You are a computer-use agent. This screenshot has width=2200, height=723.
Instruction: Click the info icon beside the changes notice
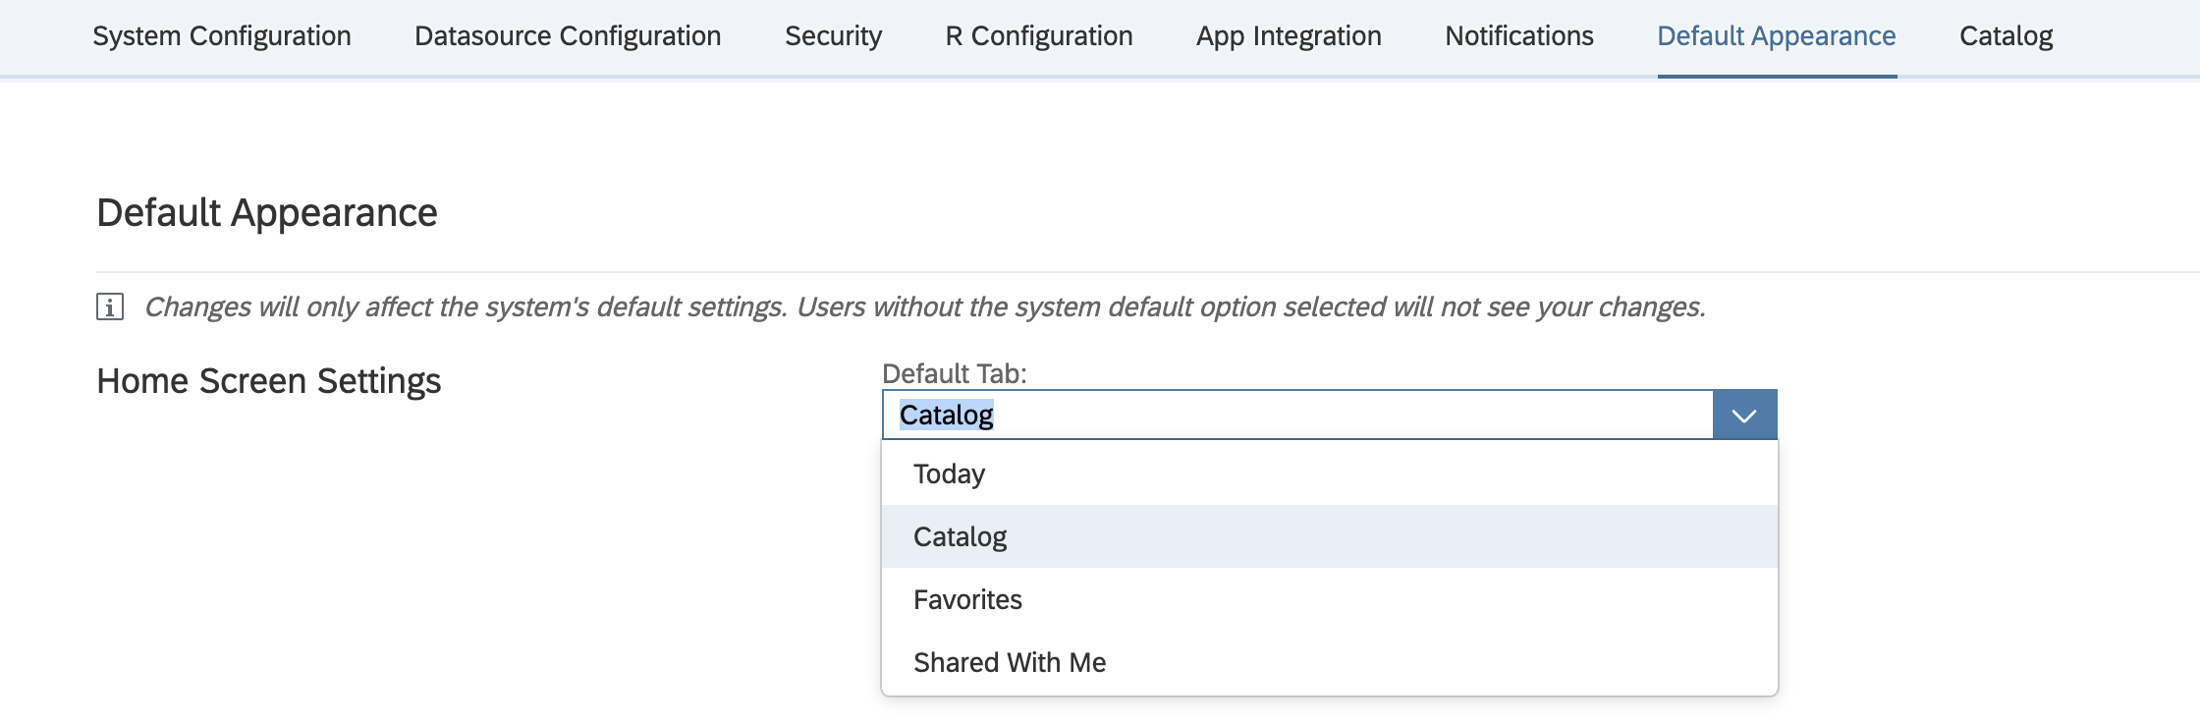(x=110, y=307)
